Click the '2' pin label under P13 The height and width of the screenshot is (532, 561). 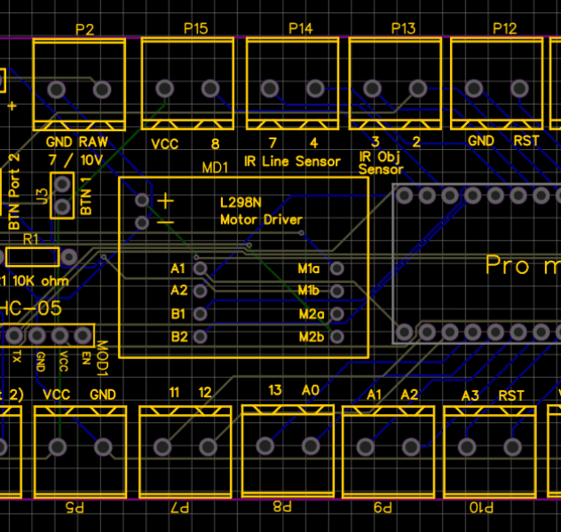[416, 142]
